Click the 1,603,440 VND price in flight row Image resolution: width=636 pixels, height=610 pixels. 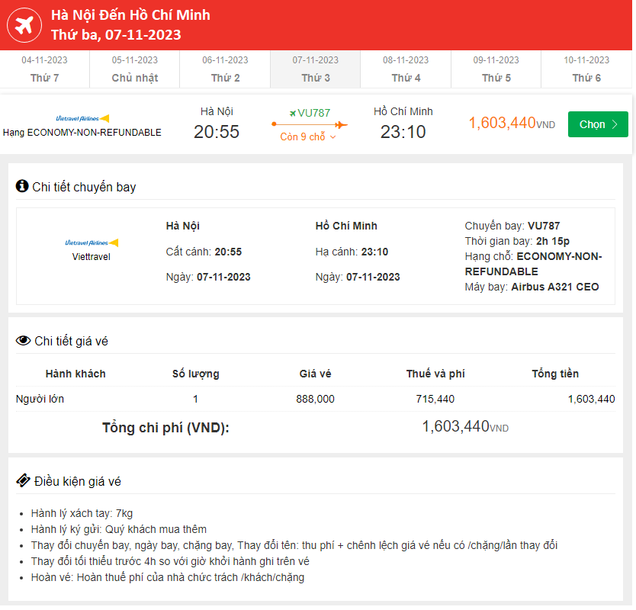[x=511, y=124]
